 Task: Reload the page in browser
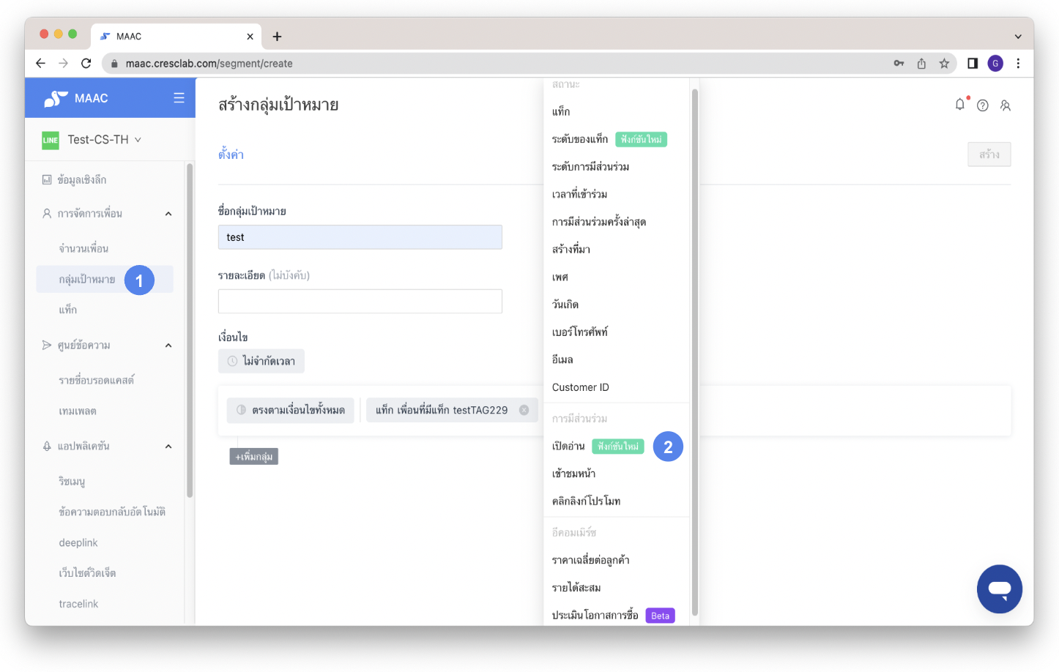[86, 64]
